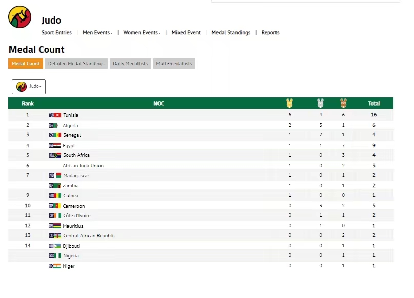Image resolution: width=414 pixels, height=298 pixels.
Task: Click the Judo logo icon at top
Action: [20, 17]
